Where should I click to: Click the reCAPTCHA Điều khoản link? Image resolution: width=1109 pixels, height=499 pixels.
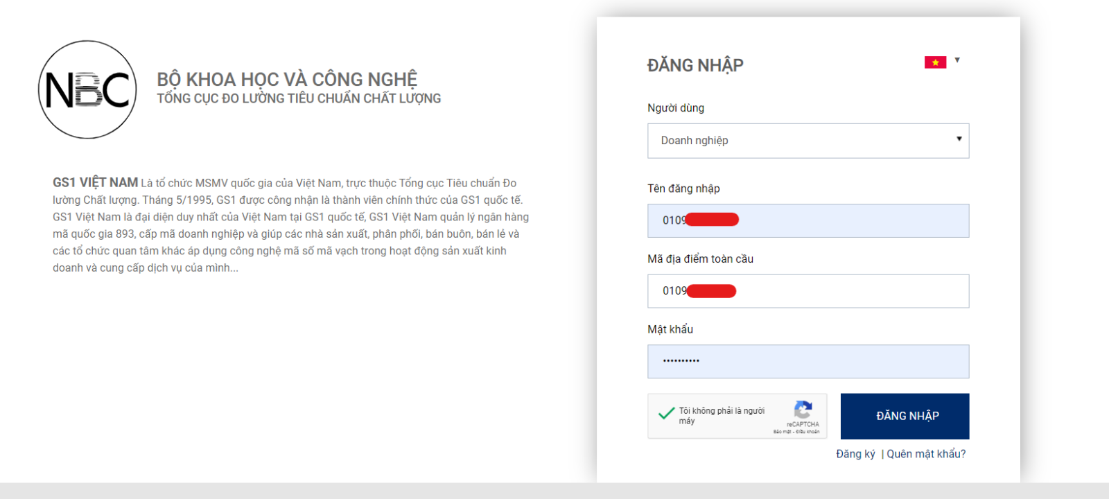(x=807, y=432)
